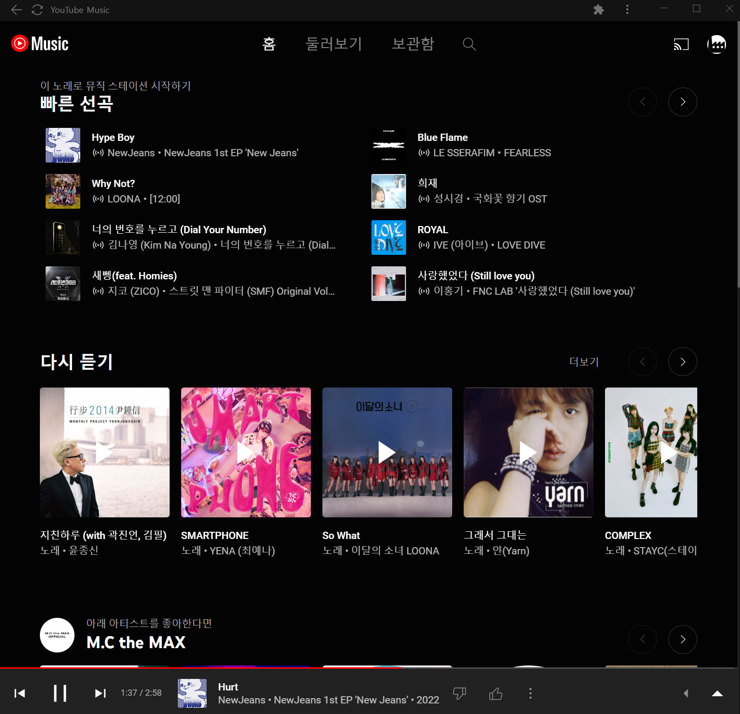The width and height of the screenshot is (740, 714).
Task: Open the player bar more options menu
Action: (x=530, y=693)
